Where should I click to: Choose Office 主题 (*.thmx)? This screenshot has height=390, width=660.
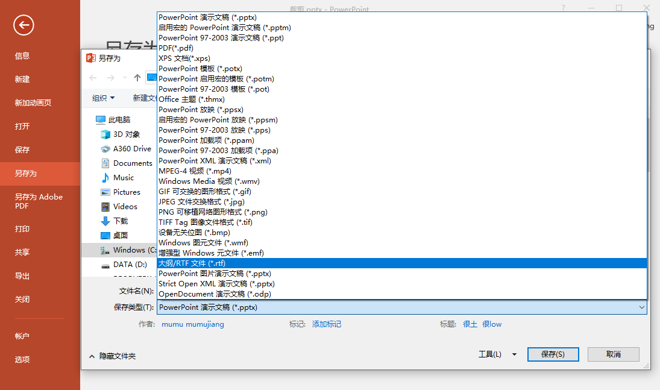(401, 99)
